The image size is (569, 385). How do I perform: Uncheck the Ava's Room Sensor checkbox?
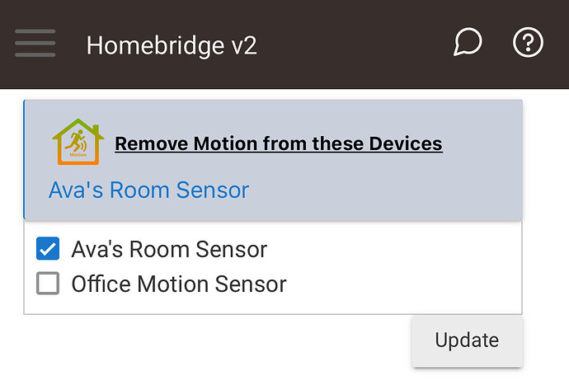coord(48,249)
